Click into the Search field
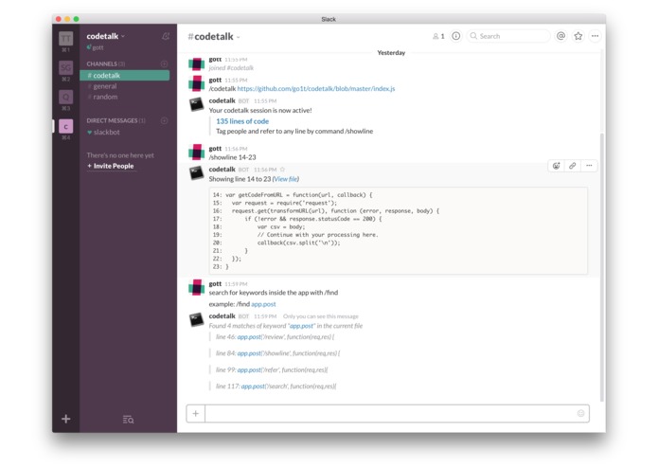This screenshot has width=658, height=468. (x=507, y=36)
